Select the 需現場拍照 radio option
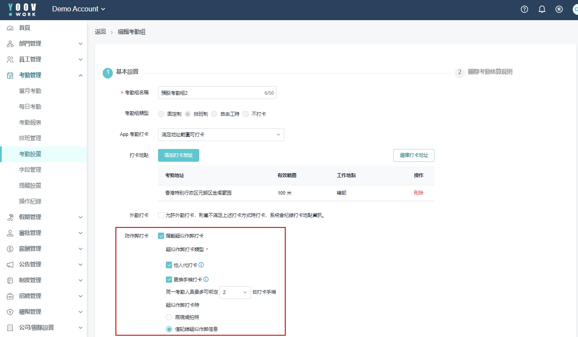The height and width of the screenshot is (337, 578). pyautogui.click(x=169, y=317)
